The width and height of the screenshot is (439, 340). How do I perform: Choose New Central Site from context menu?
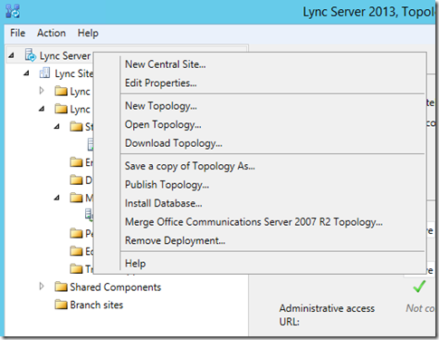166,64
